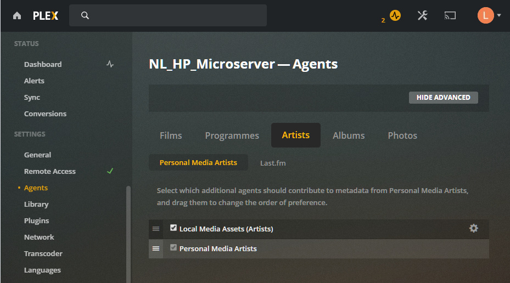Open settings wrench and screwdriver icon
This screenshot has width=510, height=283.
tap(423, 15)
